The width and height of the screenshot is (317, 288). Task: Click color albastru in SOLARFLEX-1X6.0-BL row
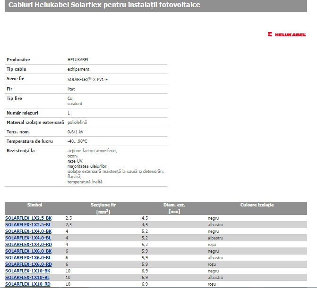click(x=215, y=257)
